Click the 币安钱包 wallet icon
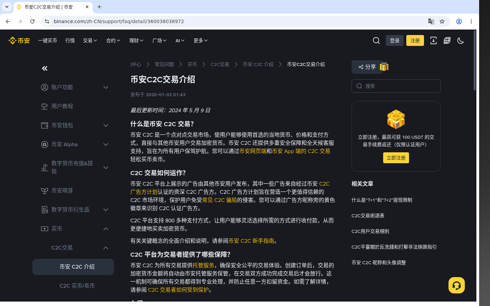 pos(45,125)
